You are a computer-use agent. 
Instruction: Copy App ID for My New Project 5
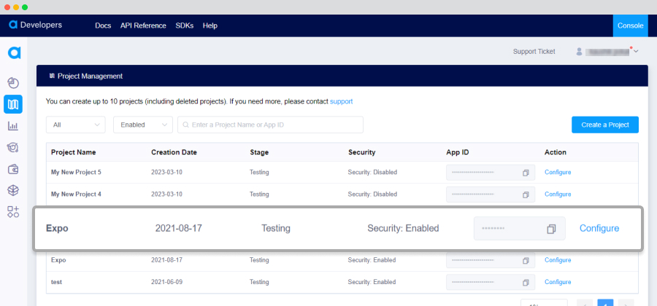pyautogui.click(x=526, y=173)
